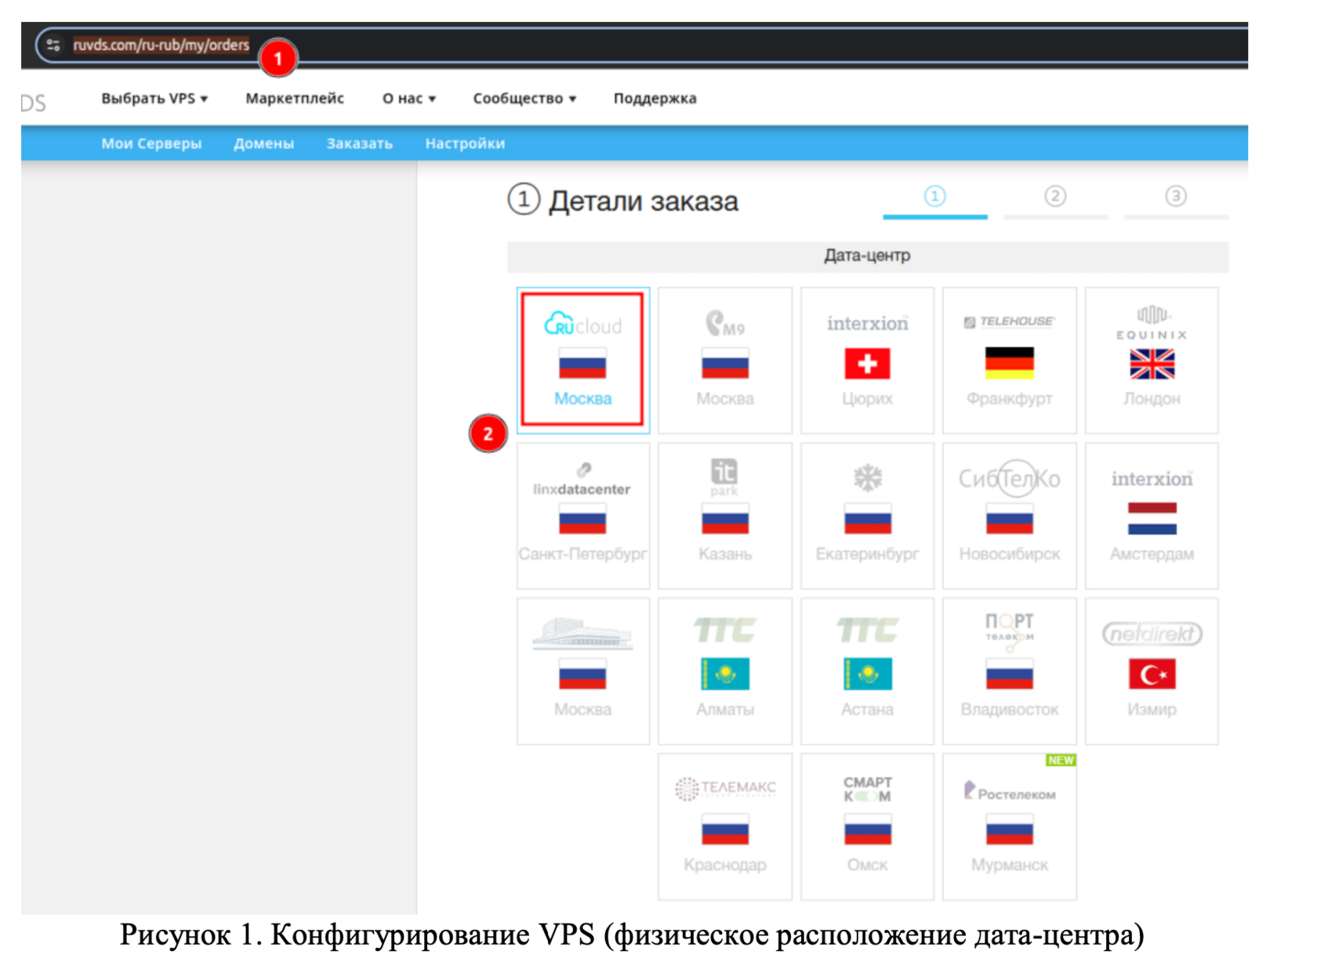This screenshot has width=1317, height=973.
Task: Select the СибТелКо Новосибирск data center
Action: (1010, 515)
